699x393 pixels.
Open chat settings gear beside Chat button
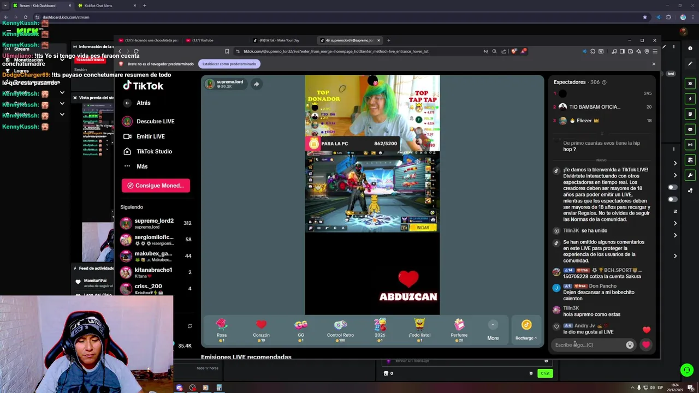click(531, 373)
